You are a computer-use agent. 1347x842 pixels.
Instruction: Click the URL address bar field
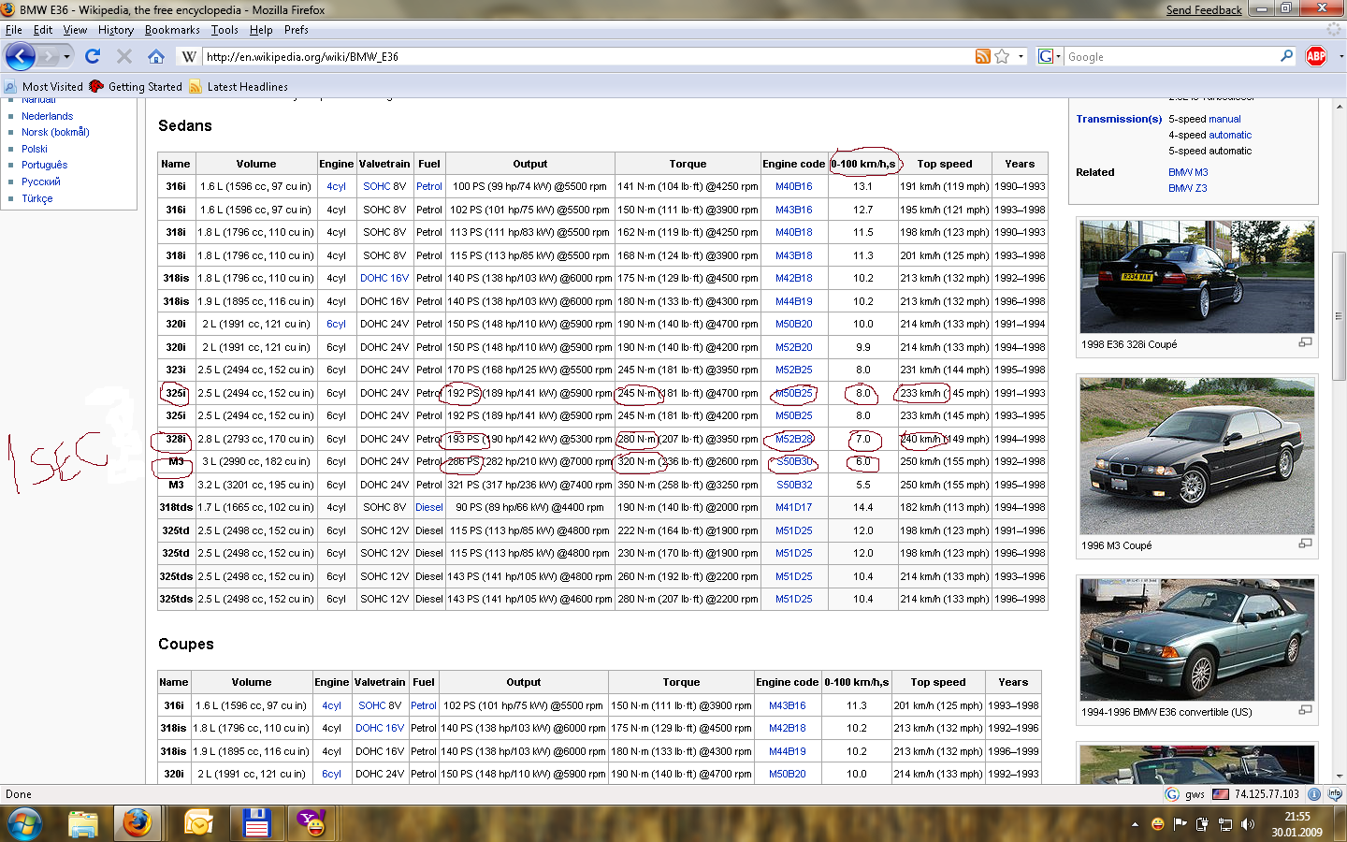point(587,57)
